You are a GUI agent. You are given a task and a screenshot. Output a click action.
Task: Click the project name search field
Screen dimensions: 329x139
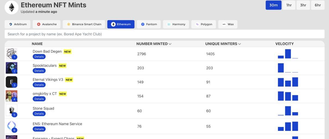164,34
